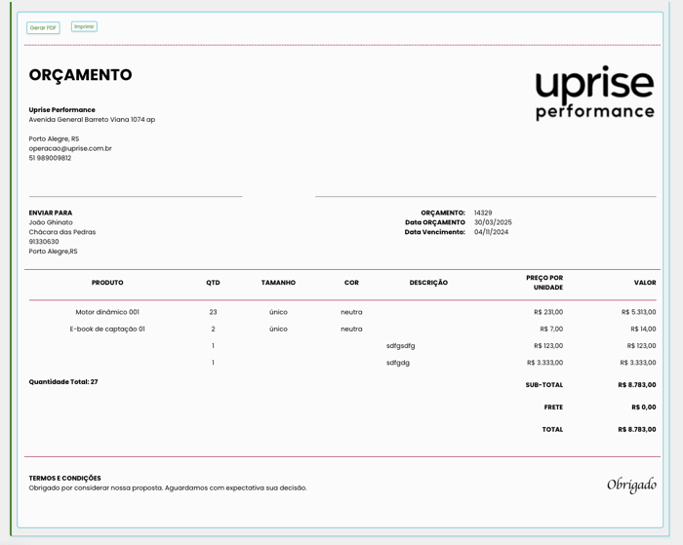Select the Uprise Performance company name
This screenshot has height=545, width=683.
click(x=61, y=110)
